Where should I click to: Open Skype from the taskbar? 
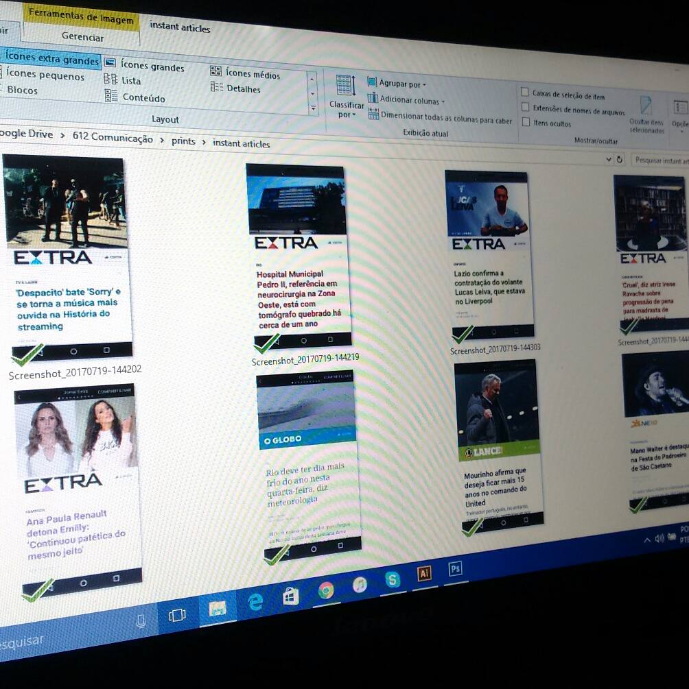(393, 579)
